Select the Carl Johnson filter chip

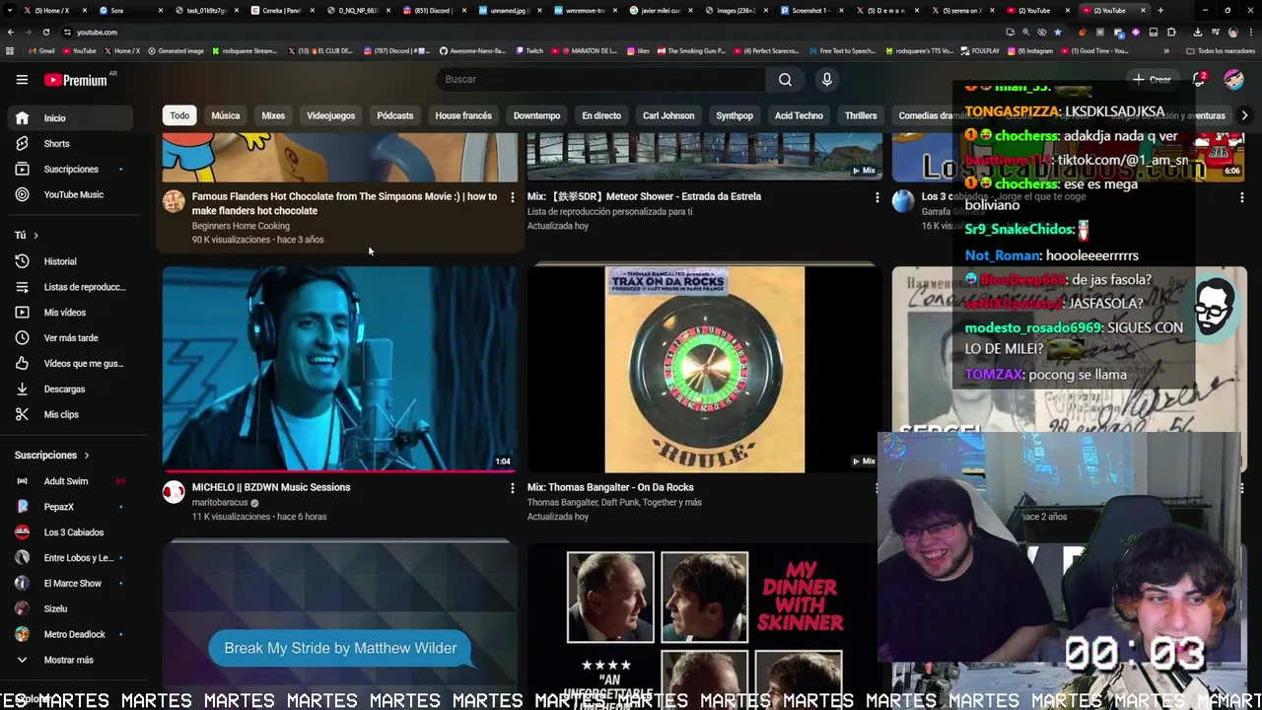tap(668, 116)
